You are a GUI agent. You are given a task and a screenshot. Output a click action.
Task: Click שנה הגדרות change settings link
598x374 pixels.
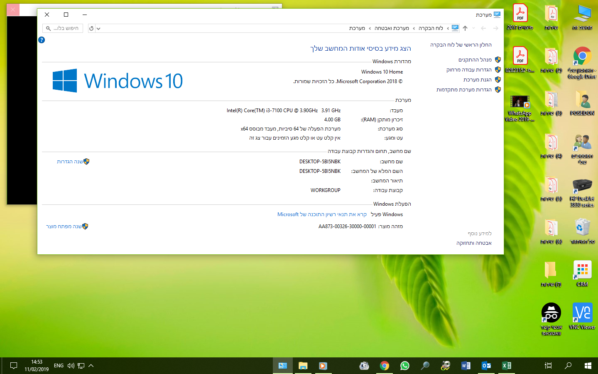pos(70,162)
